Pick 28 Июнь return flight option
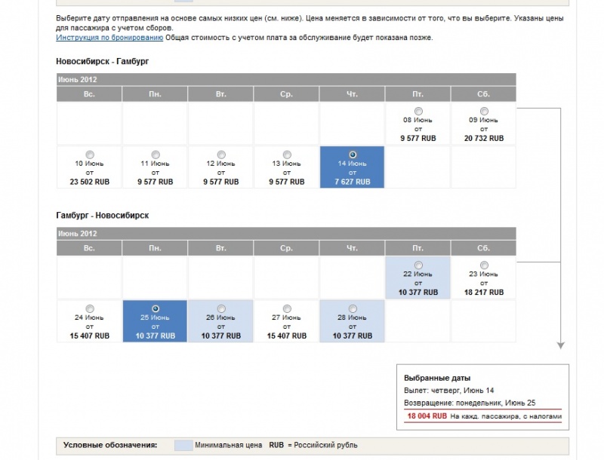This screenshot has height=460, width=604. tap(353, 308)
